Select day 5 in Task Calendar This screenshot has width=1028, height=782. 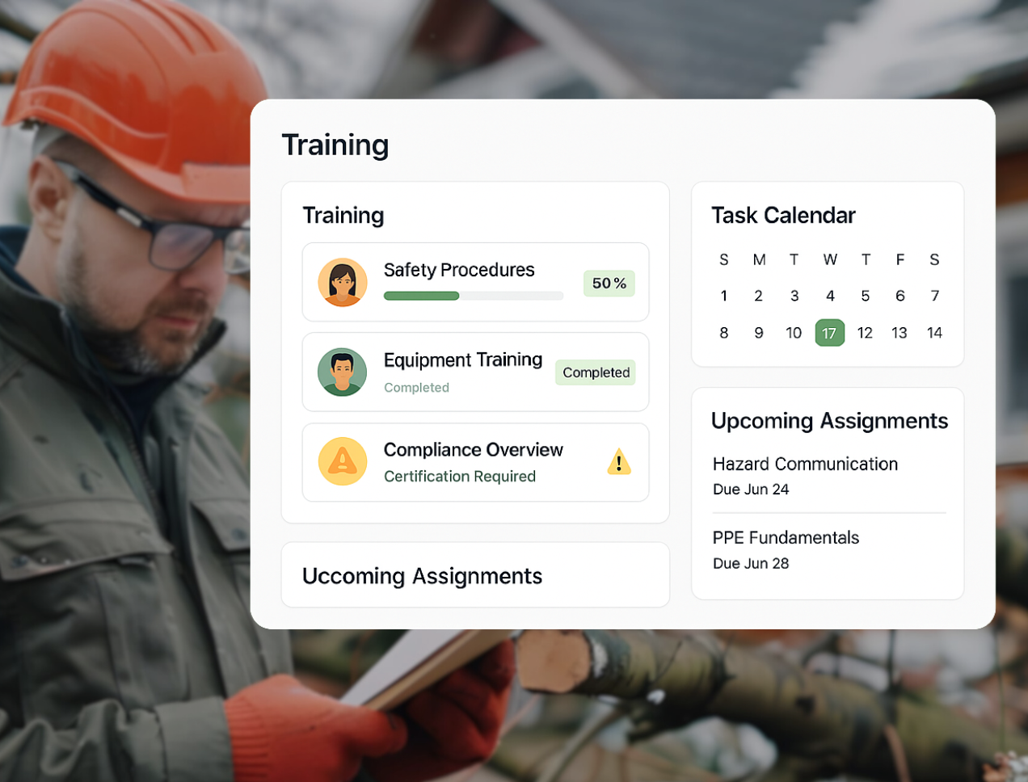[866, 296]
